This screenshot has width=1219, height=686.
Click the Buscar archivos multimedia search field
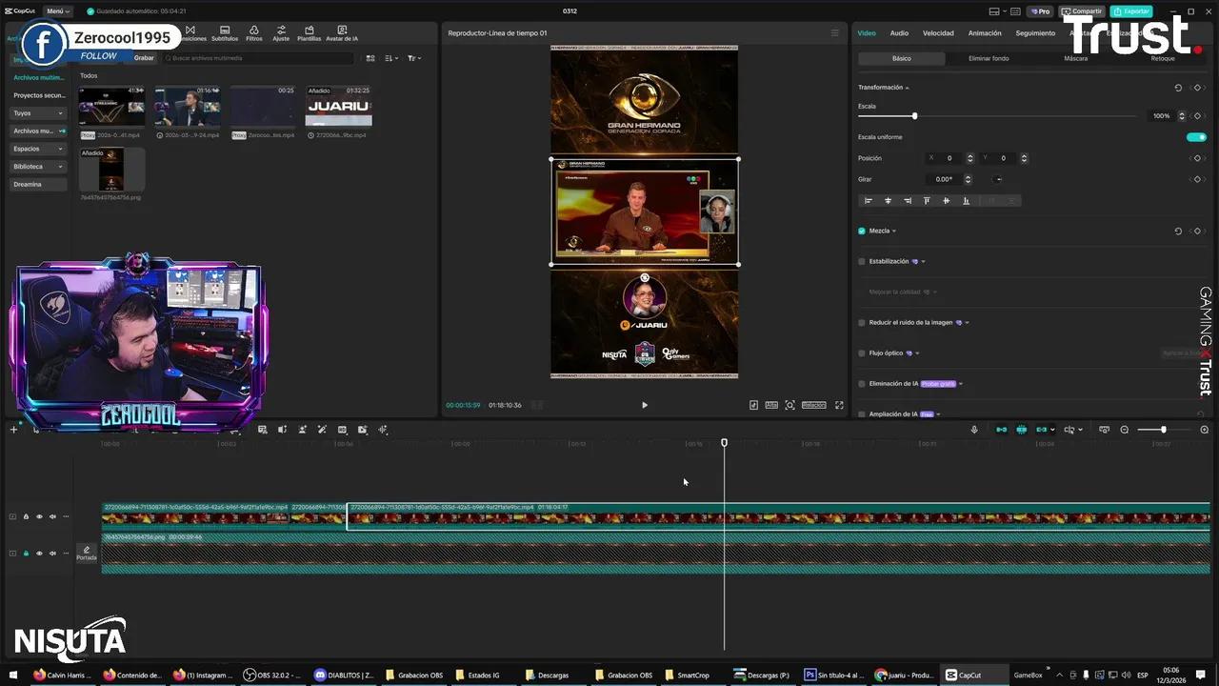257,58
